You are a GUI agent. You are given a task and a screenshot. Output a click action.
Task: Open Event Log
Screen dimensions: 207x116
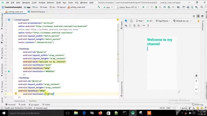tap(198, 105)
